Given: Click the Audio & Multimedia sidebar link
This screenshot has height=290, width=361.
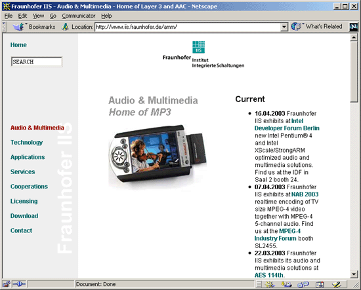Looking at the screenshot, I should pyautogui.click(x=37, y=128).
